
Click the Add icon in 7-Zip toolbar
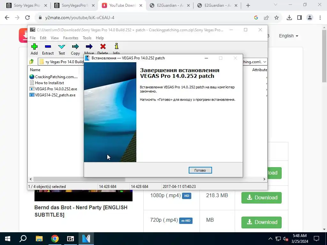[34, 47]
